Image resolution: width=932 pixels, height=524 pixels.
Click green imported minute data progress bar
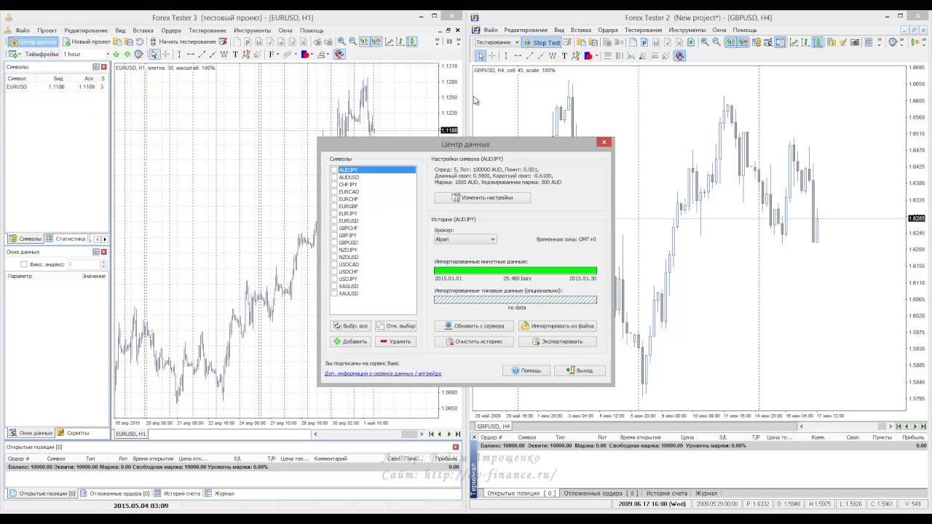click(x=516, y=271)
